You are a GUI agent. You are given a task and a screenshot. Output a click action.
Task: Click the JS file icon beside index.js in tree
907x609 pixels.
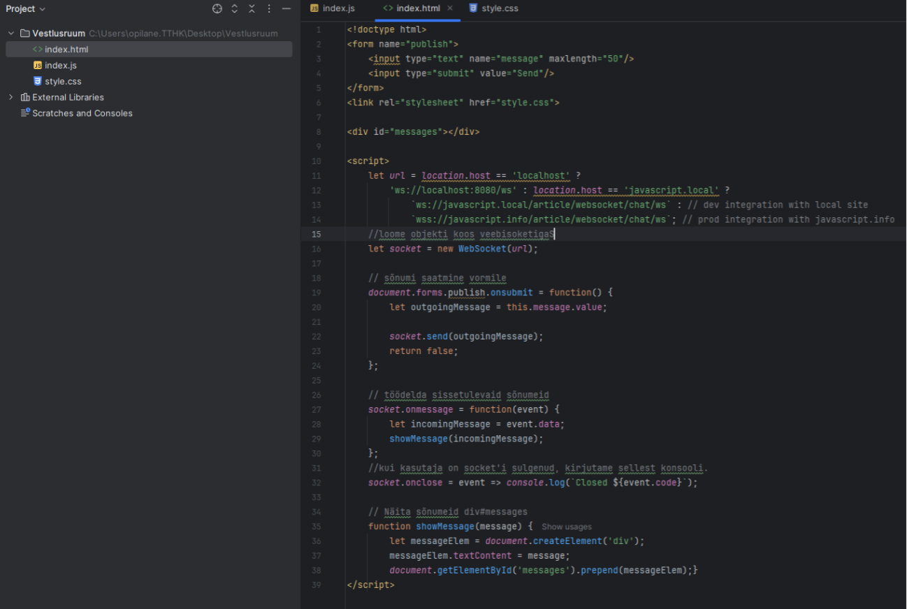[38, 65]
